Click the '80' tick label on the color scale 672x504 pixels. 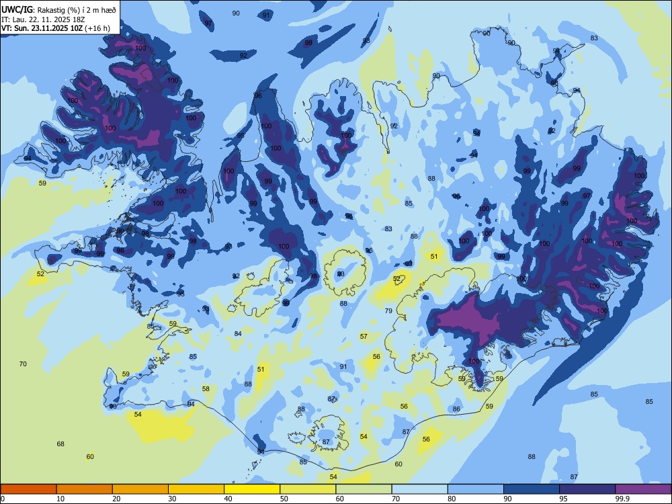click(452, 499)
